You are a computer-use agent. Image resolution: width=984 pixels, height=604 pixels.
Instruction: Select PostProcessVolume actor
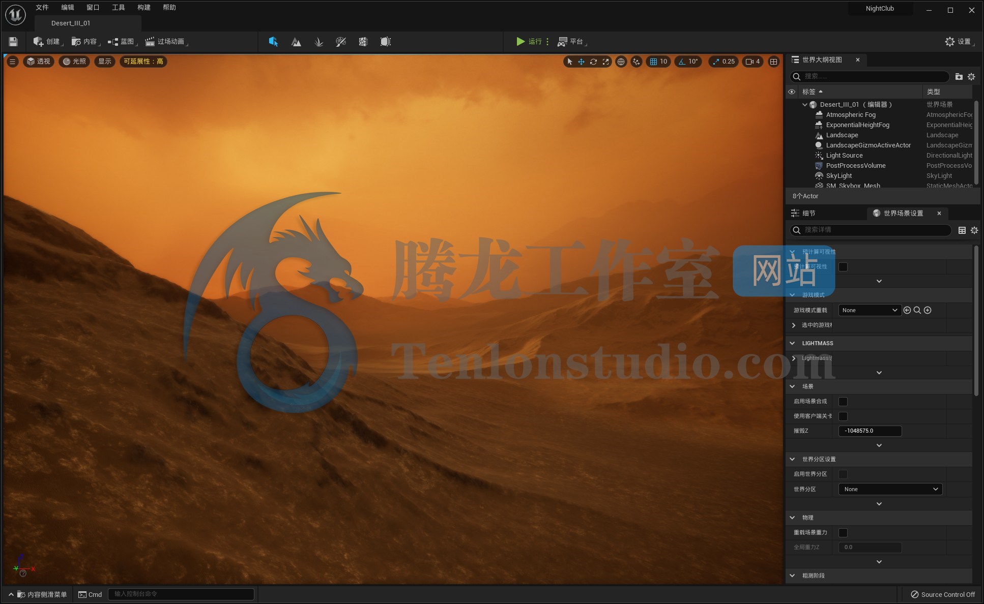856,166
